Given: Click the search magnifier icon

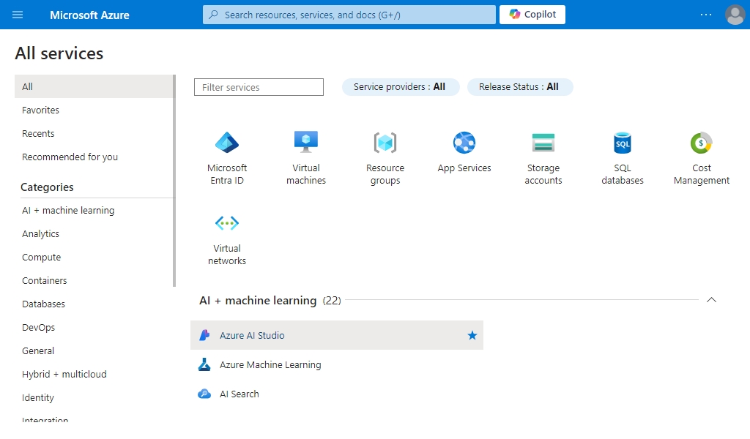Looking at the screenshot, I should click(214, 15).
